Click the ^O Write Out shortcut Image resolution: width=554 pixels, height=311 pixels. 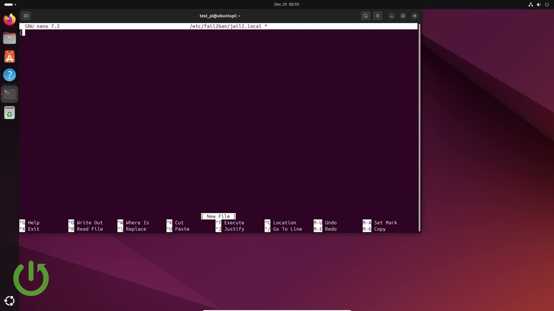tap(86, 223)
